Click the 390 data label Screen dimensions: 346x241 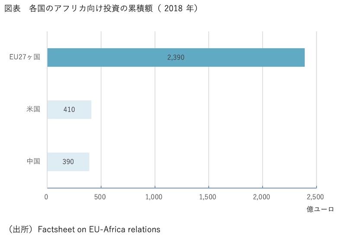click(68, 162)
